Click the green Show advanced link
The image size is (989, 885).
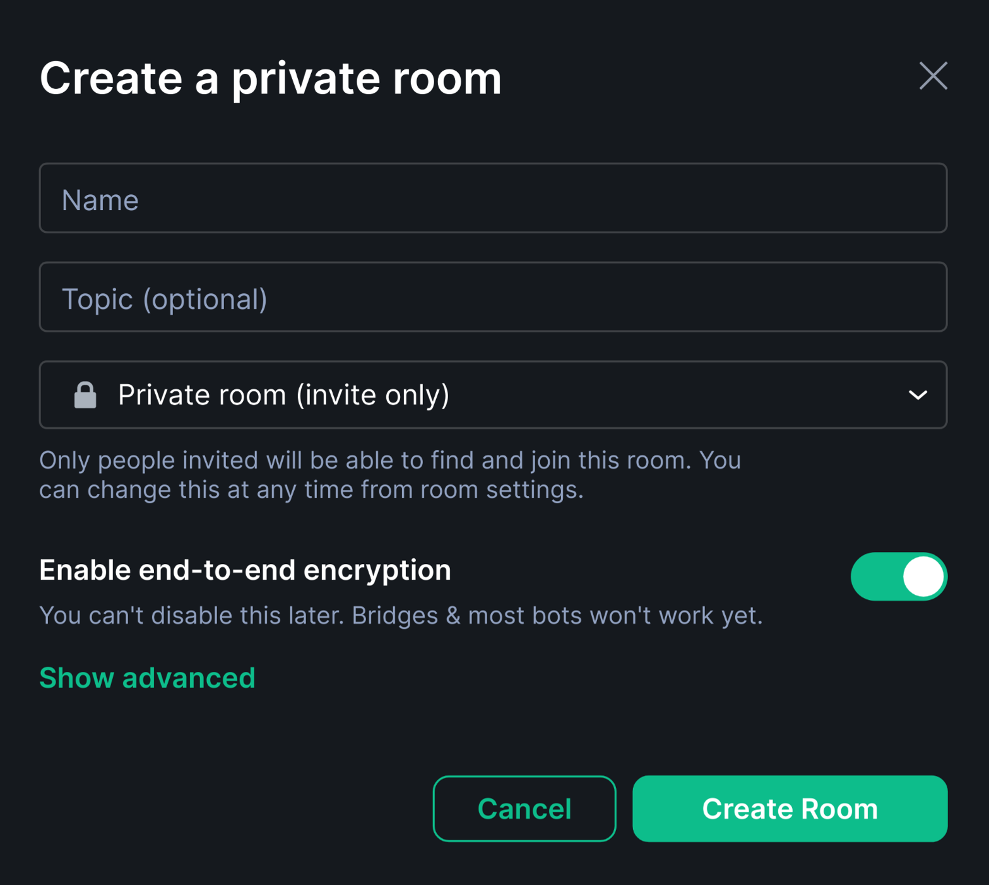(x=147, y=677)
